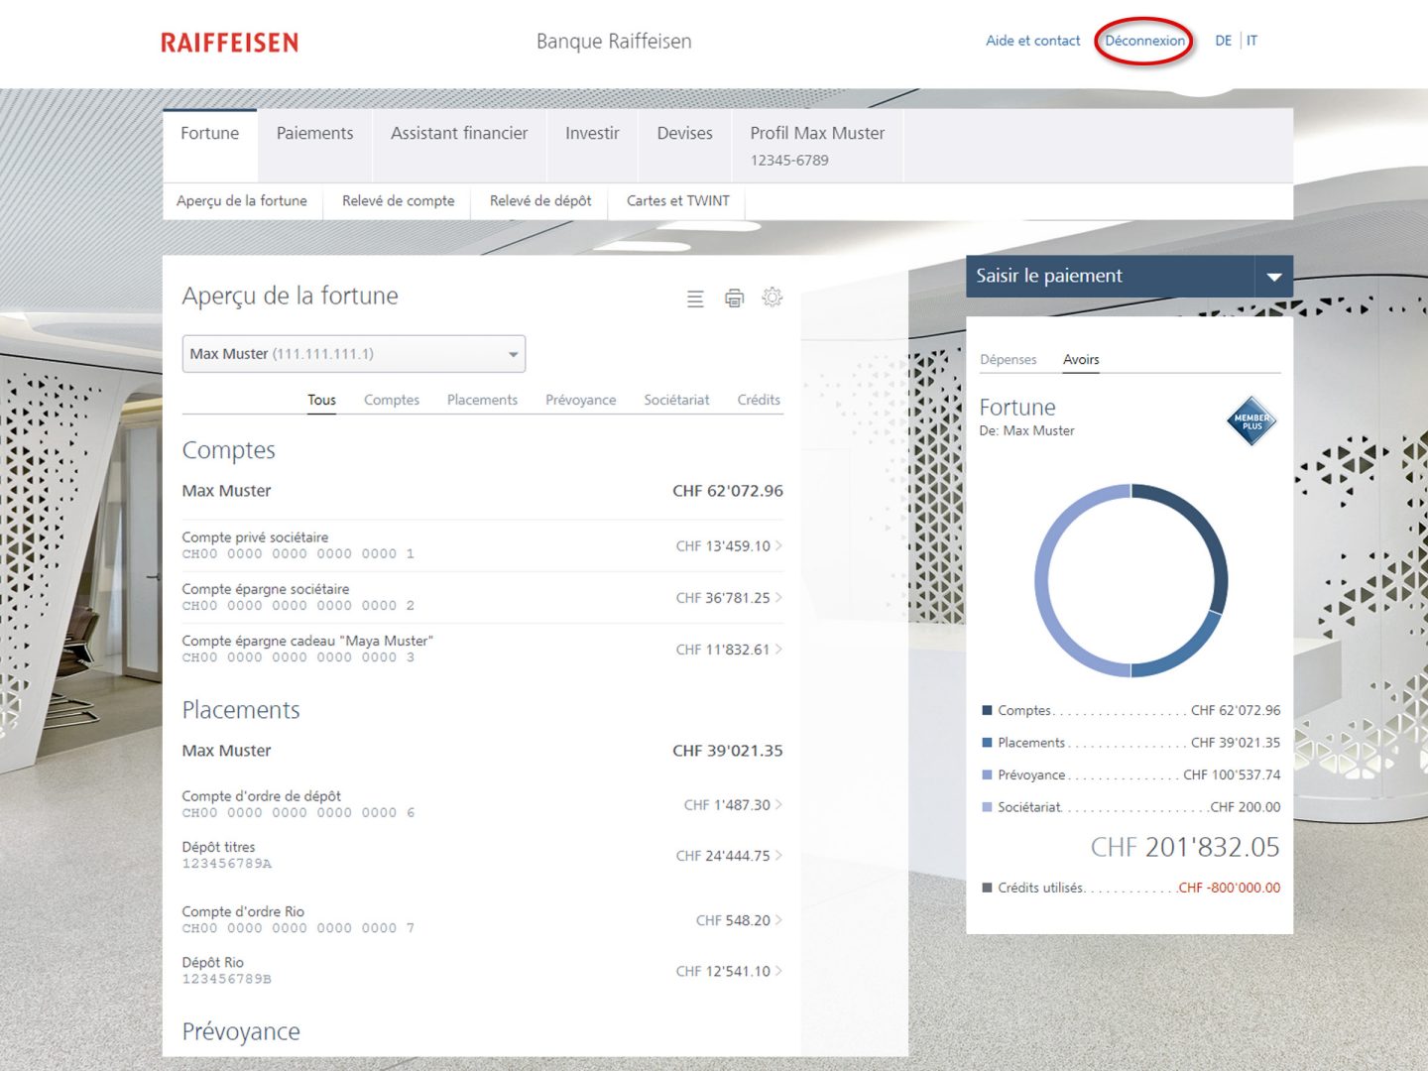Screen dimensions: 1428x1071
Task: Print the fortune overview
Action: (x=734, y=298)
